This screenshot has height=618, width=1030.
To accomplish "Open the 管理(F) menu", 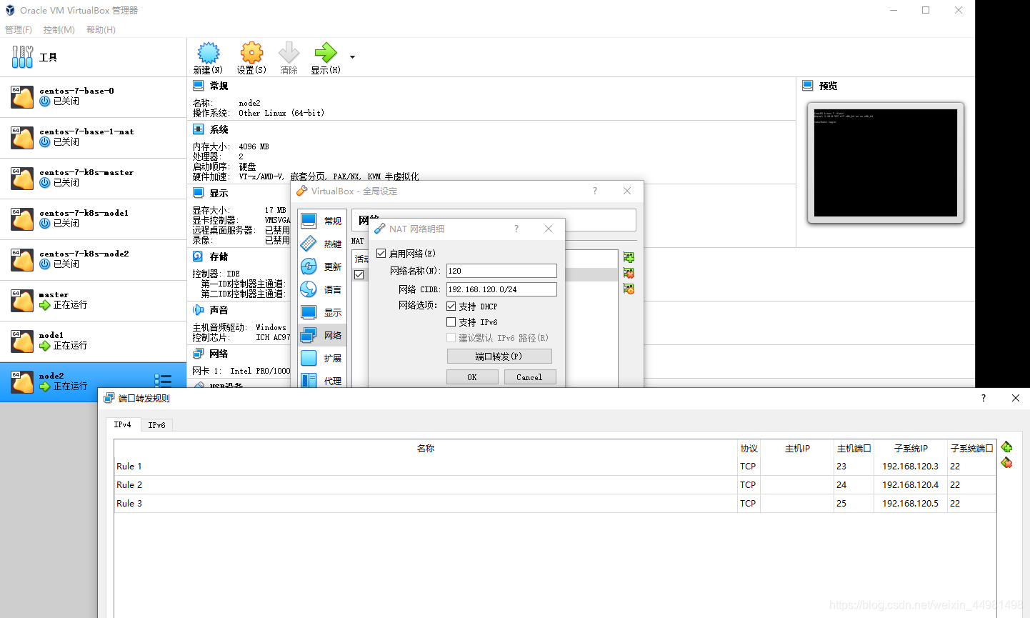I will (19, 30).
